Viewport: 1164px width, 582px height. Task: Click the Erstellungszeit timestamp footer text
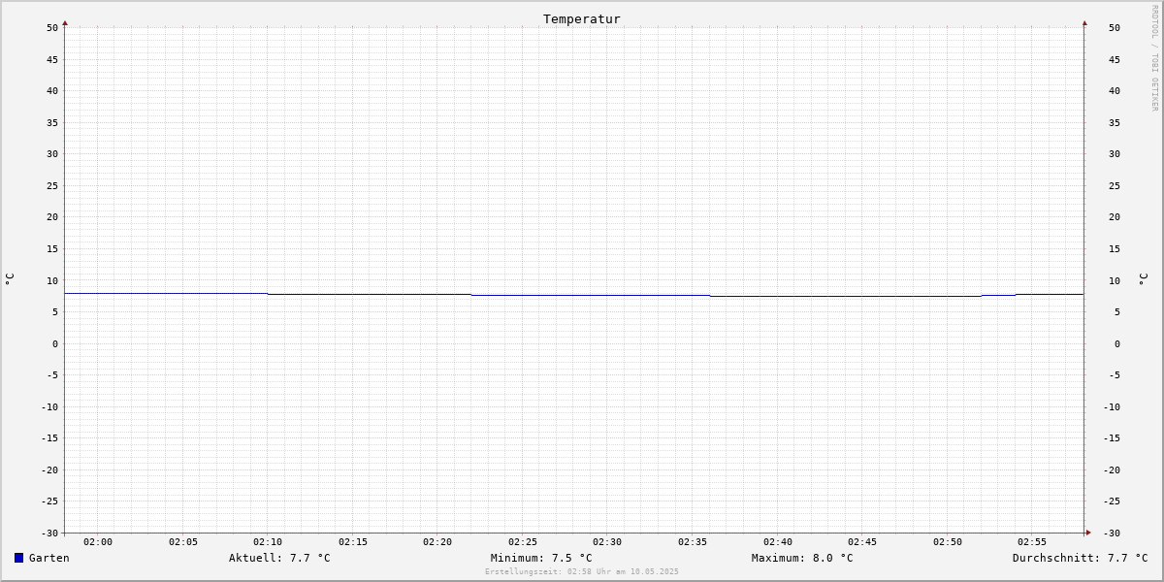(x=582, y=571)
